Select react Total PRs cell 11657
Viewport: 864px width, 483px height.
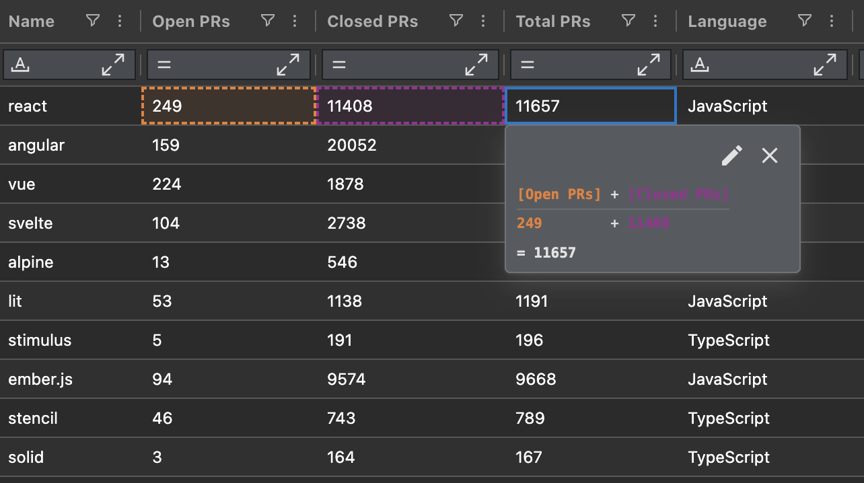(x=590, y=106)
